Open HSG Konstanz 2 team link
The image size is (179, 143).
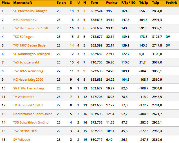coord(25,20)
